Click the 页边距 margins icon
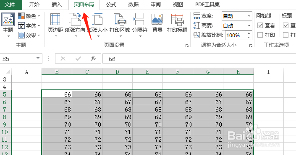 pos(55,19)
